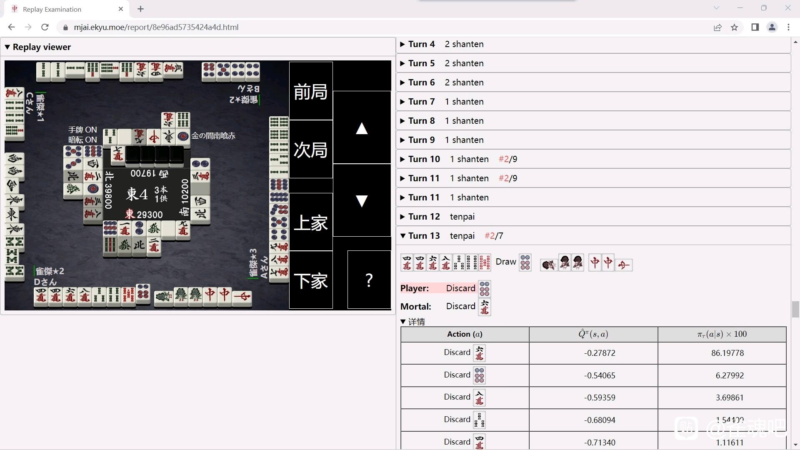800x450 pixels.
Task: Expand Turn 7 details
Action: [x=593, y=102]
